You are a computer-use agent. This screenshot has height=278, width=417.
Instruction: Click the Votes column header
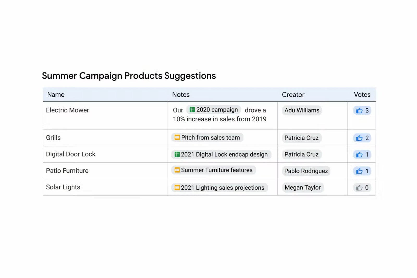click(362, 95)
